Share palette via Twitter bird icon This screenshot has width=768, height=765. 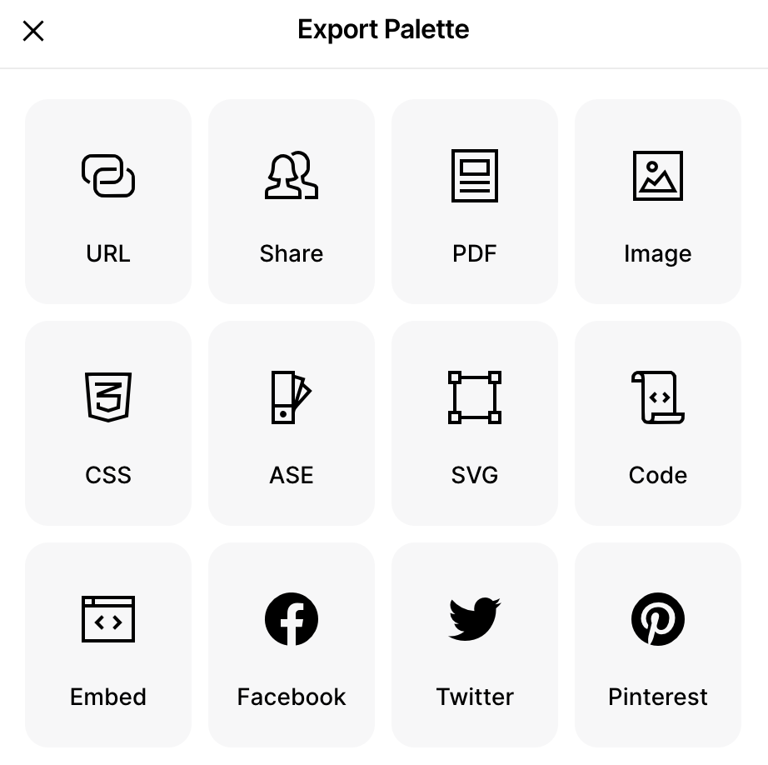click(475, 618)
